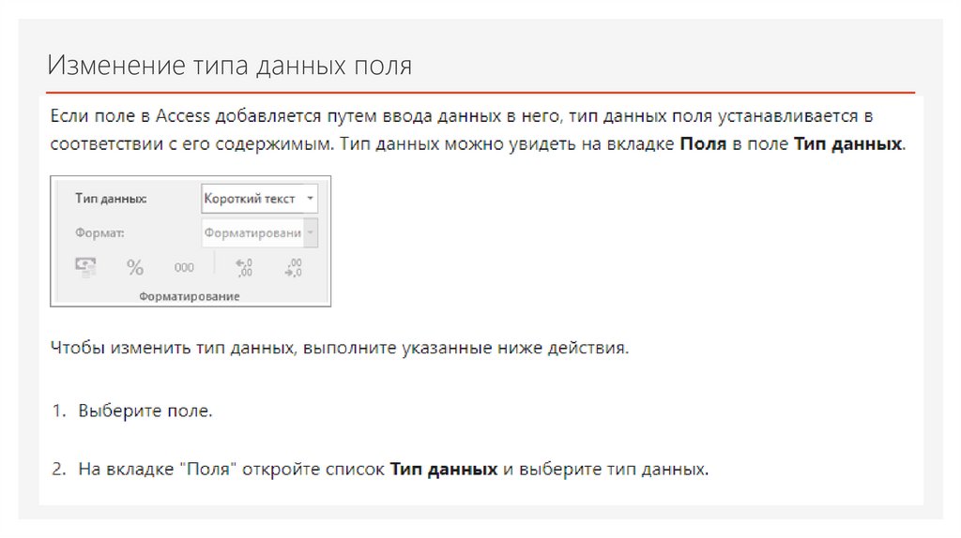Screen dimensions: 961x538
Task: Click the sentence starting with Чтобы изменить
Action: 338,348
